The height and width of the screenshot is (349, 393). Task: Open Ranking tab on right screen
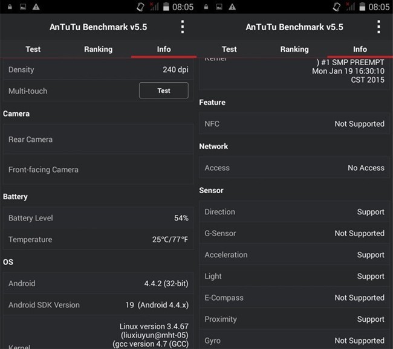pos(294,49)
